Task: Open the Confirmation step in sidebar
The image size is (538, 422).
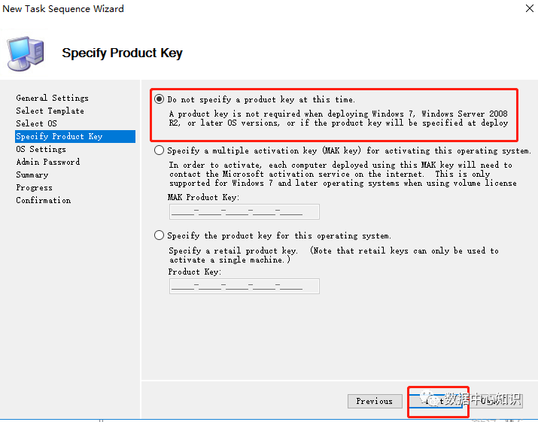Action: coord(43,200)
